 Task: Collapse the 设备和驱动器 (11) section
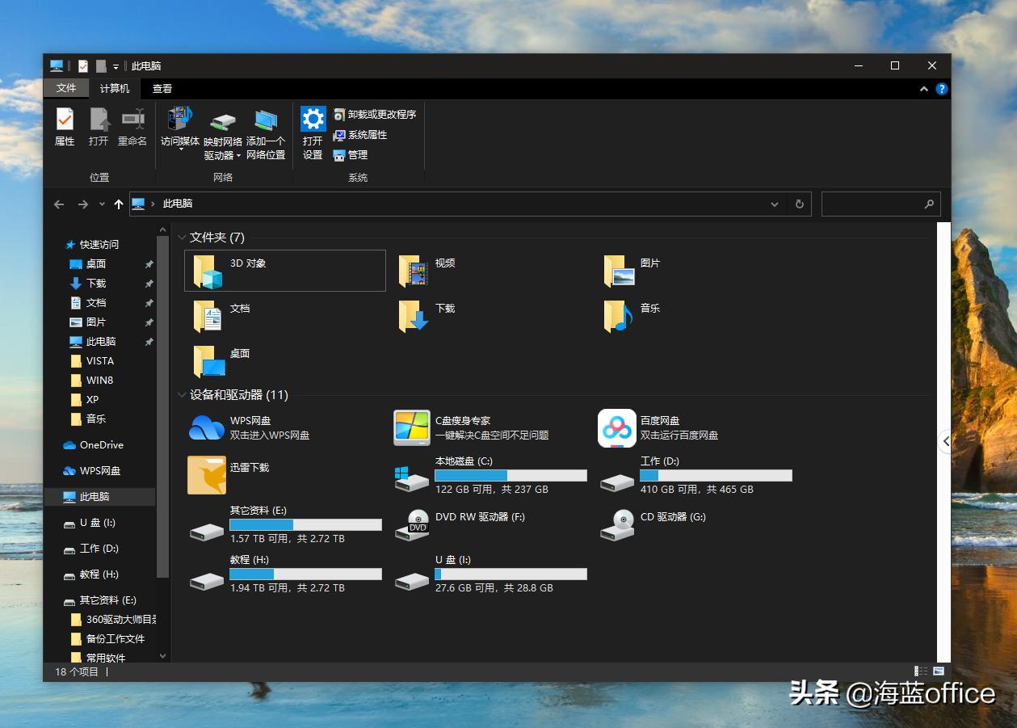pos(183,395)
